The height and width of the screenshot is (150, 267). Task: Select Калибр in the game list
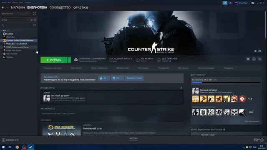(10, 34)
